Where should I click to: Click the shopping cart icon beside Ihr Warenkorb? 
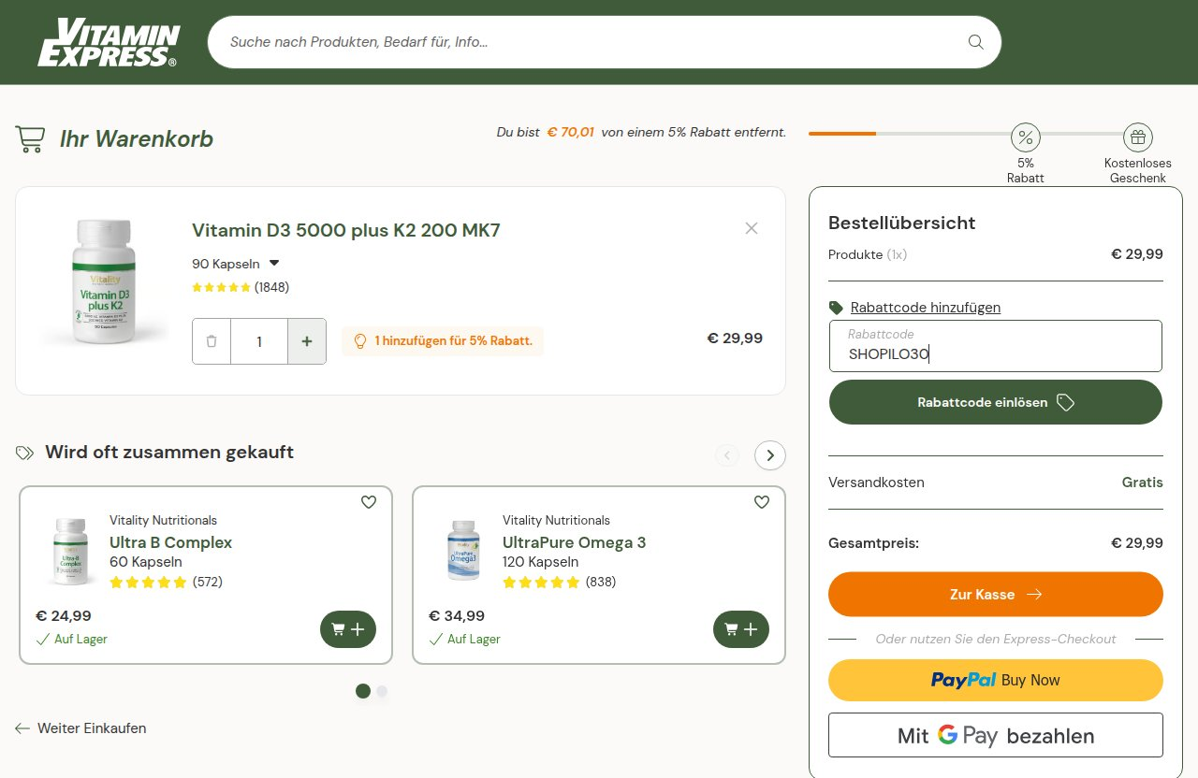30,139
